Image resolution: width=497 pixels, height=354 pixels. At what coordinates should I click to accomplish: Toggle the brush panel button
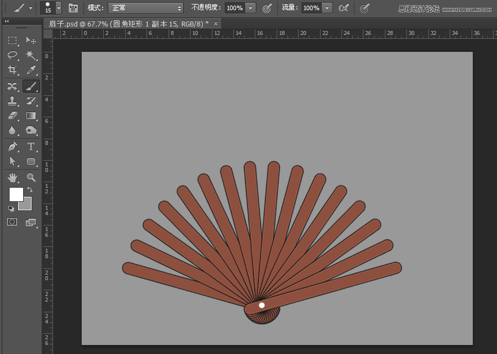(73, 8)
